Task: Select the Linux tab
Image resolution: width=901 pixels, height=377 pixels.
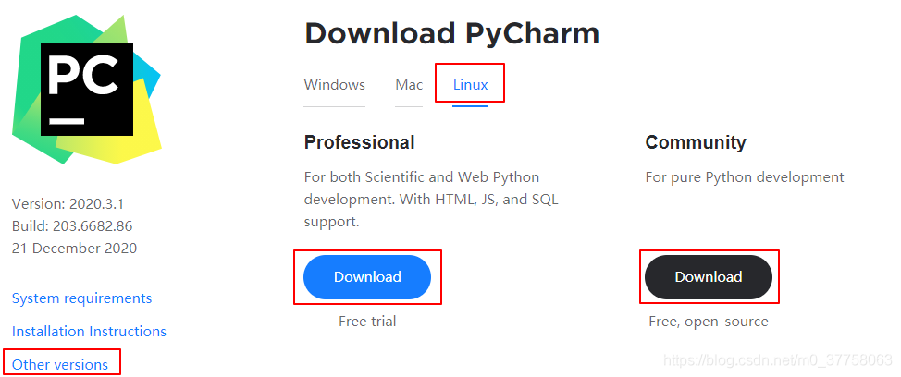Action: [x=470, y=85]
